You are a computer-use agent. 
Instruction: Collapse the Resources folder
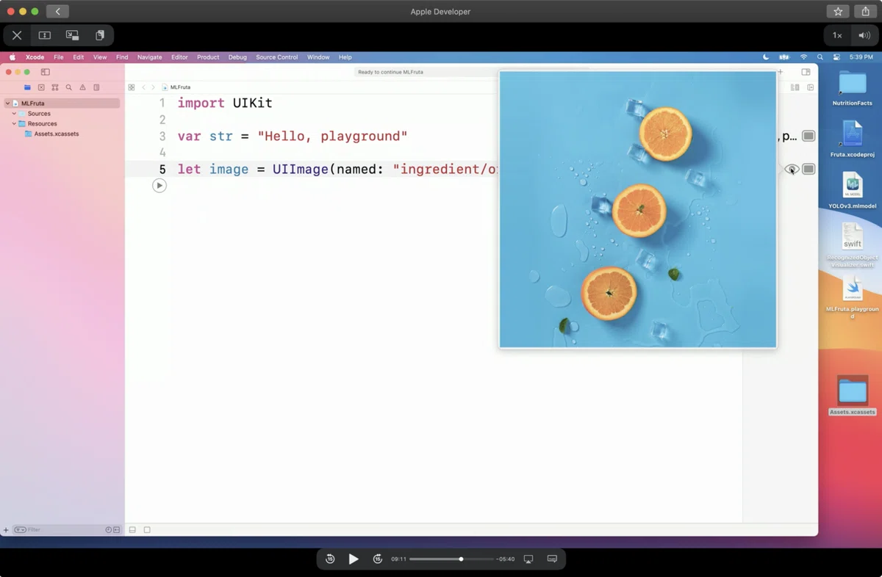click(x=14, y=123)
